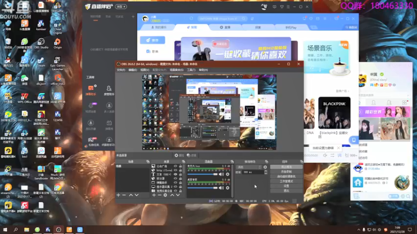This screenshot has width=417, height=234.
Task: Open the 类型 dropdown in 直播伴侣 title bar
Action: pos(121,6)
